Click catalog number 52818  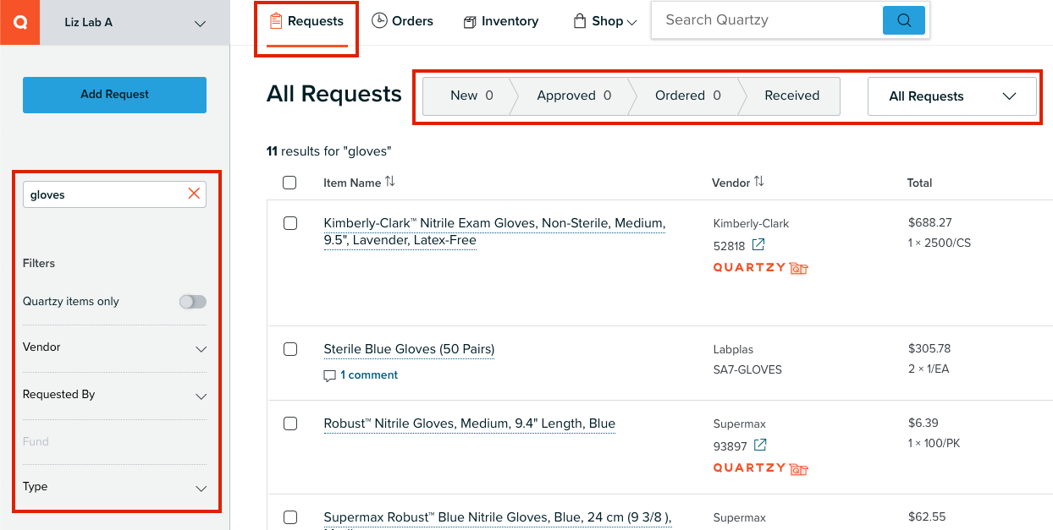point(729,246)
